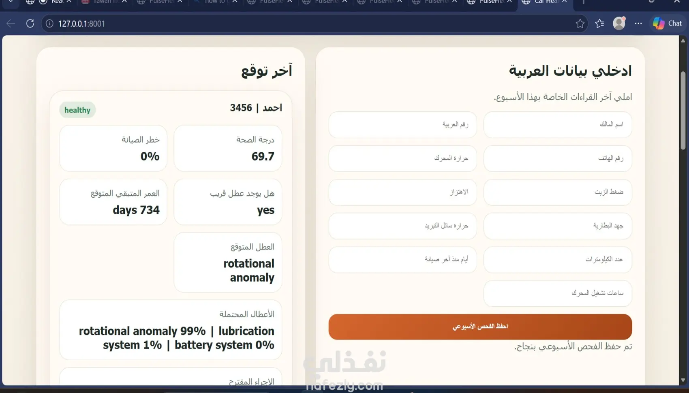Add this page to favorites with the star
689x393 pixels.
pyautogui.click(x=580, y=23)
